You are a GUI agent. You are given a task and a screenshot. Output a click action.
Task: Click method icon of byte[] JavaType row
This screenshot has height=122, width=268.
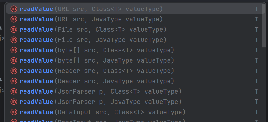[14, 60]
